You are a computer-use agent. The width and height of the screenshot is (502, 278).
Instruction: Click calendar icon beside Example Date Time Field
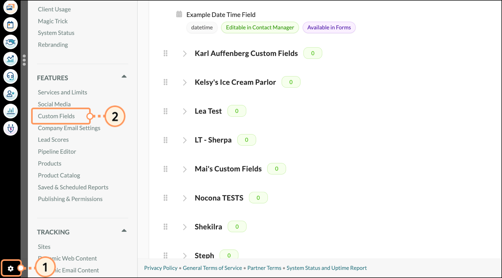click(x=179, y=14)
